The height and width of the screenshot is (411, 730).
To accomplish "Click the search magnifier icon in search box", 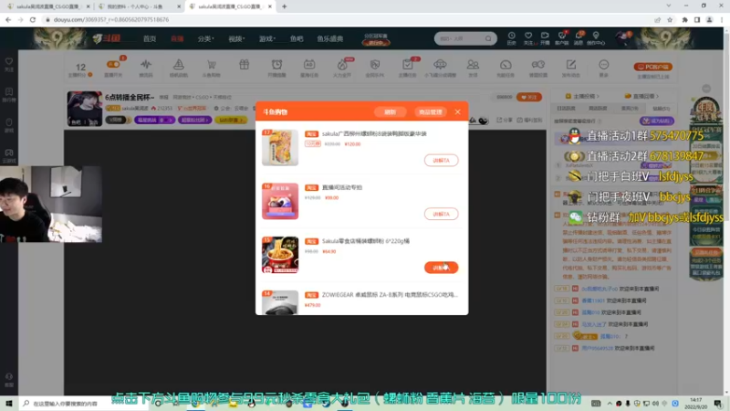I will click(x=488, y=38).
